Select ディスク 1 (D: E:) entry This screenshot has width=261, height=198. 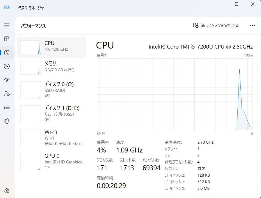tap(52, 114)
